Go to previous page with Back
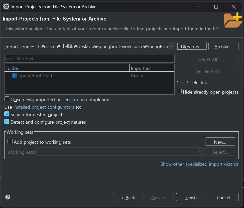 coord(128,197)
